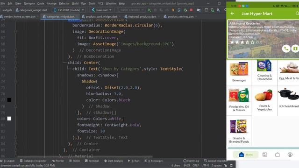Image resolution: width=299 pixels, height=168 pixels.
Task: Open the Dart Analysis tool window
Action: coord(114,161)
